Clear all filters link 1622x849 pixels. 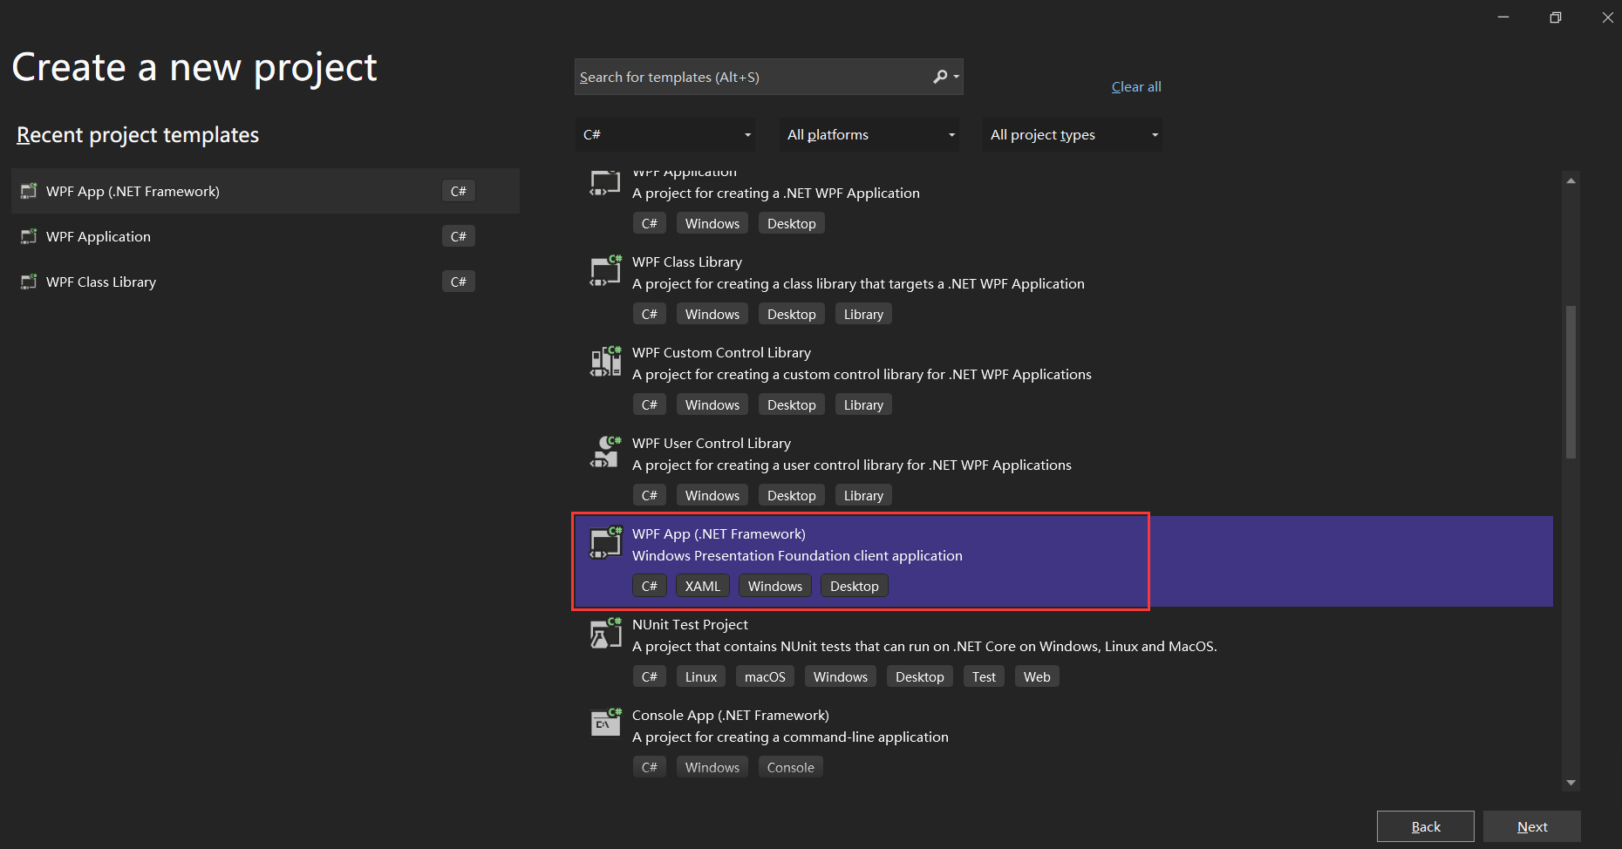click(1135, 87)
